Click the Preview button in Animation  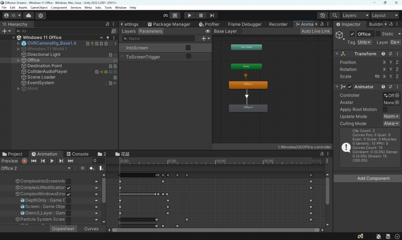pyautogui.click(x=10, y=161)
